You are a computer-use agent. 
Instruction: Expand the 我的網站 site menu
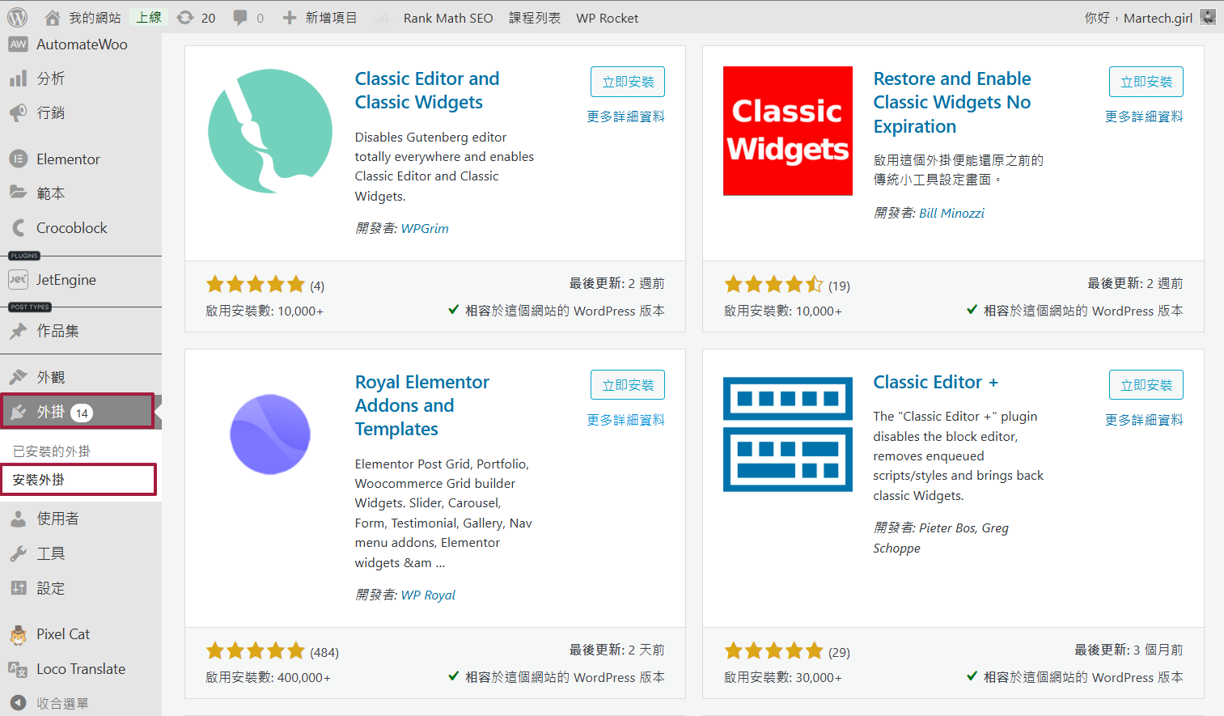tap(83, 18)
